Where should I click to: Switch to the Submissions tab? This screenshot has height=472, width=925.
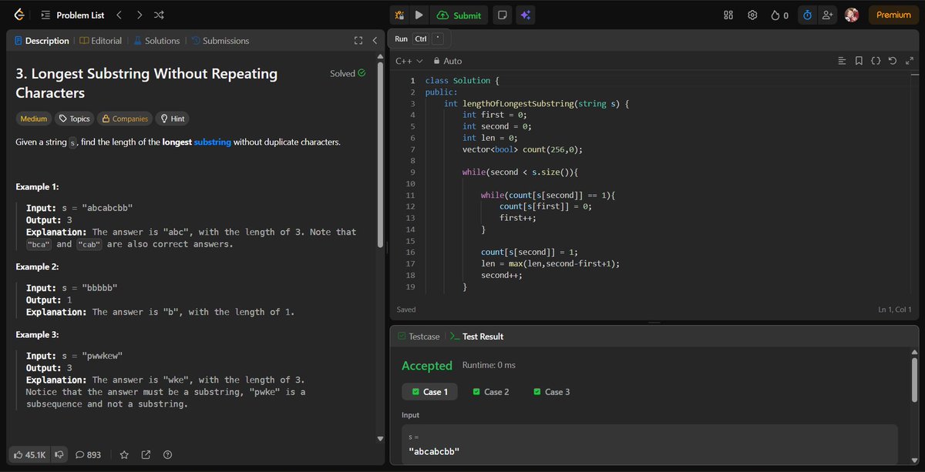220,41
